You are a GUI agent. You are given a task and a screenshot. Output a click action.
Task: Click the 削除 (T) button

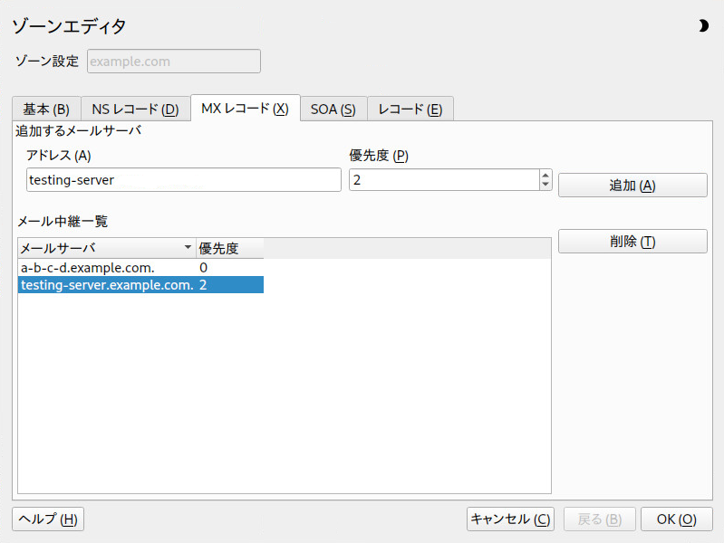click(632, 242)
